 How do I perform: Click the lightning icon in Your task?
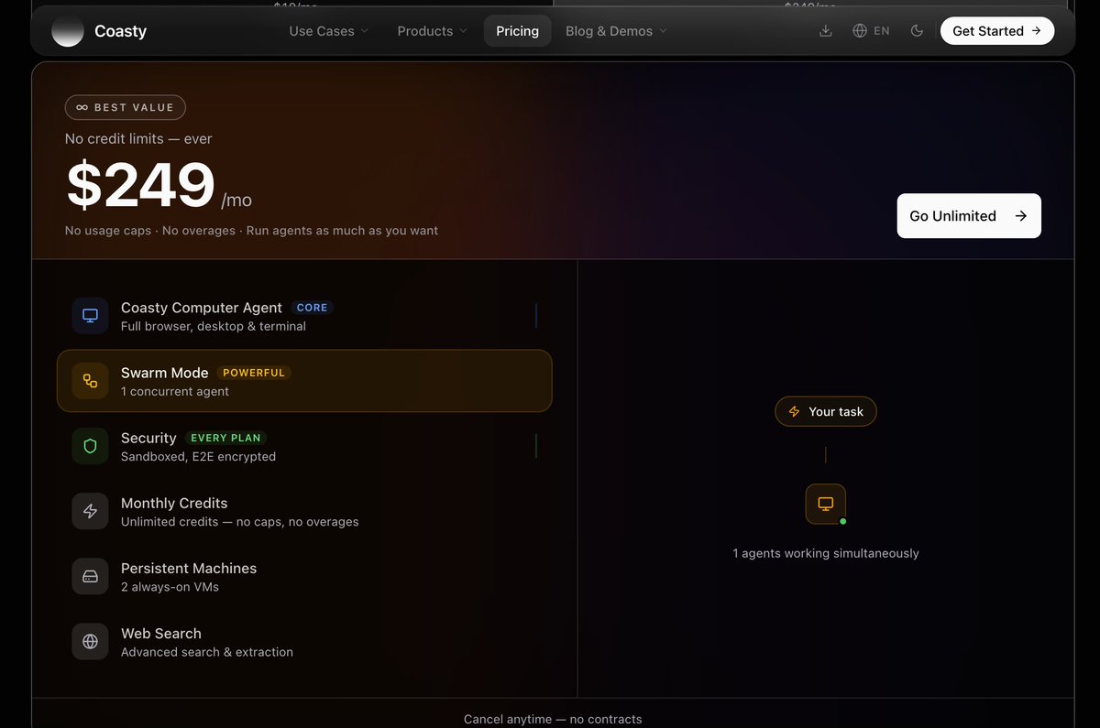pyautogui.click(x=794, y=412)
